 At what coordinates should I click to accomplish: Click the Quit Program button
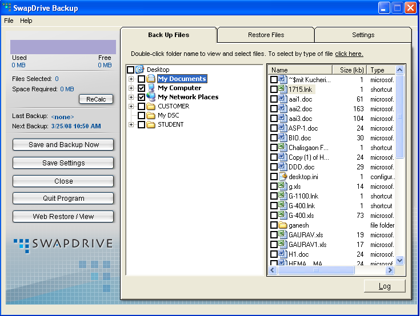[x=63, y=198]
